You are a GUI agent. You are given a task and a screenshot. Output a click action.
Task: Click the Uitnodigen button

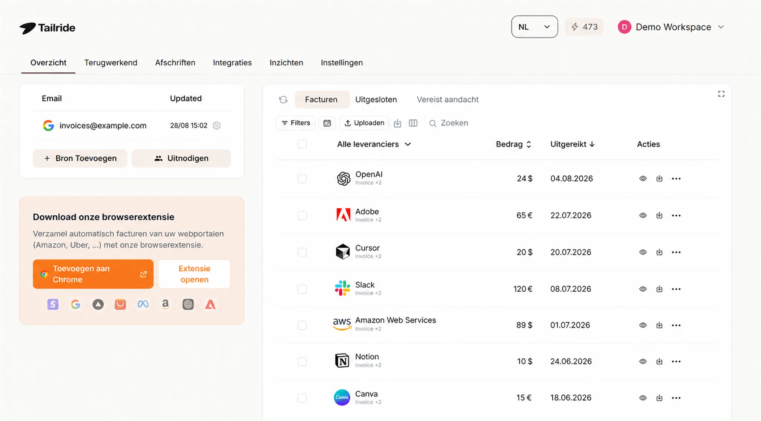[181, 158]
